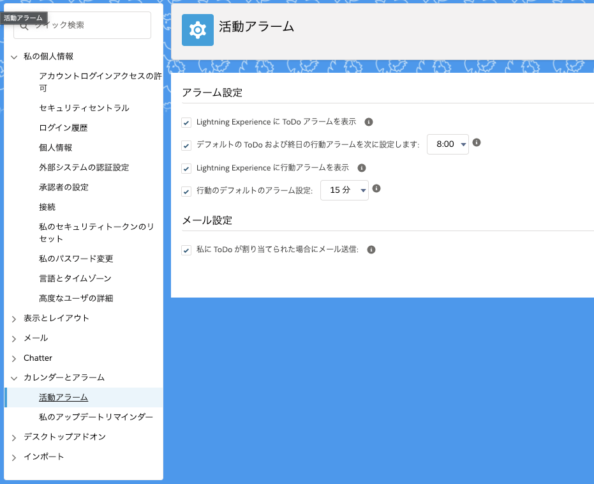Open 私のパスワード変更 page
The image size is (594, 484).
tap(76, 259)
